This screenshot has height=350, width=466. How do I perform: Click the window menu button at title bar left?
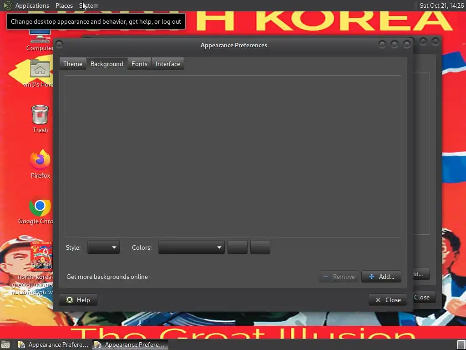point(59,45)
